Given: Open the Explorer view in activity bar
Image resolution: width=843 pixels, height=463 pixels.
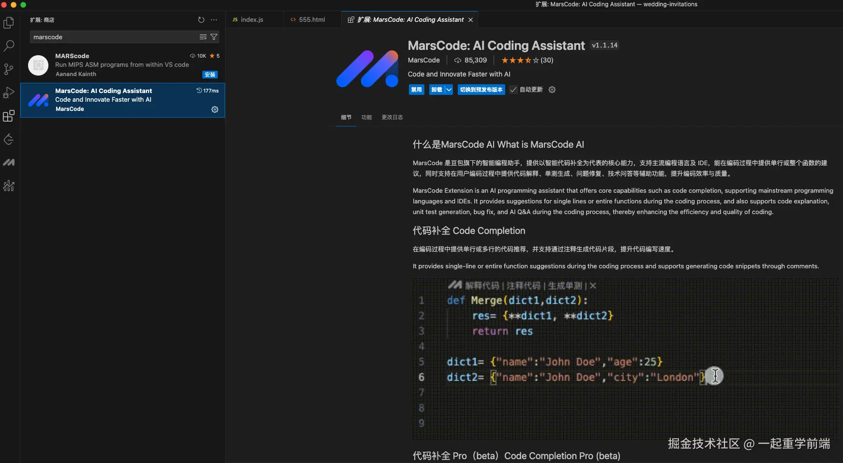Looking at the screenshot, I should 9,23.
